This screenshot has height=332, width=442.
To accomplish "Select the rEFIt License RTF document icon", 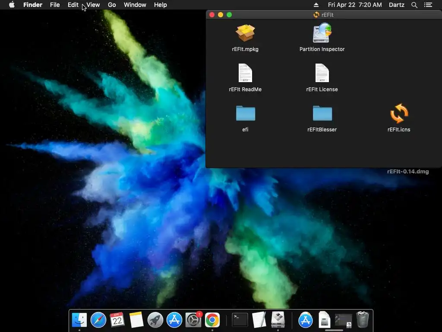I will [x=322, y=73].
